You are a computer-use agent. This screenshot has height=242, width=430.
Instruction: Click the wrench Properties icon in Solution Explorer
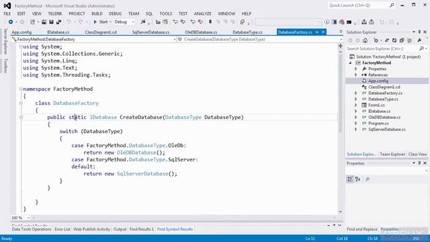click(419, 40)
